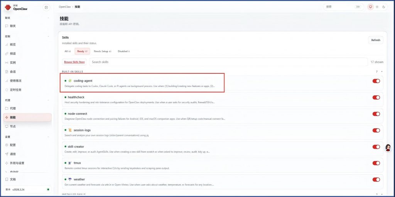Click the Refresh button
The image size is (395, 197).
pyautogui.click(x=375, y=40)
